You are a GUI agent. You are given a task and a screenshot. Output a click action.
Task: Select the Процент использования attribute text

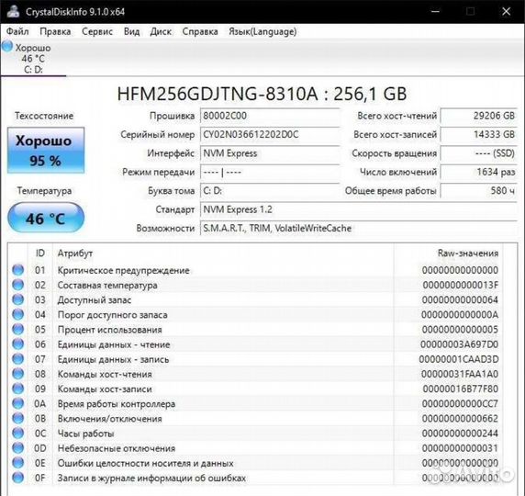click(109, 330)
